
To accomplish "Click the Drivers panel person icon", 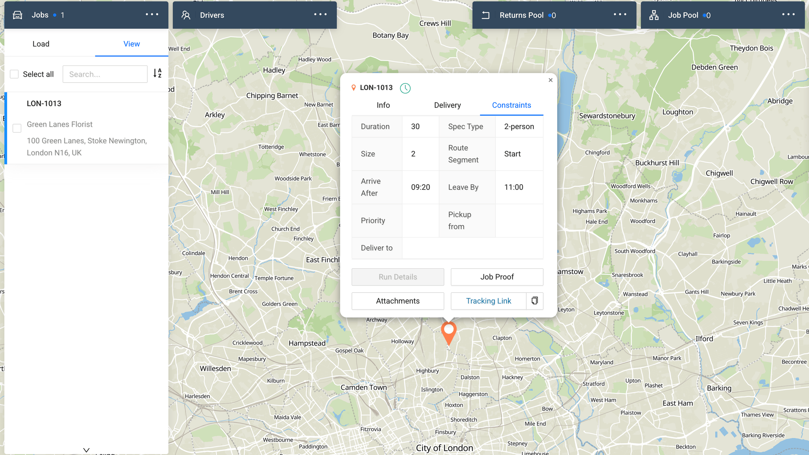I will tap(186, 15).
